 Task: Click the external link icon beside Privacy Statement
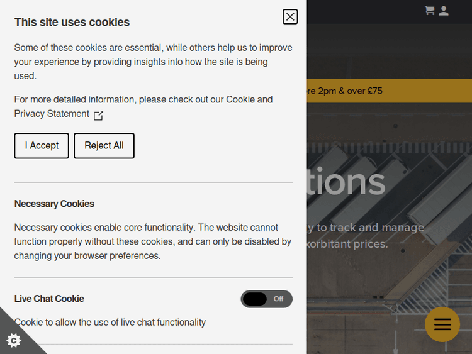click(x=98, y=115)
